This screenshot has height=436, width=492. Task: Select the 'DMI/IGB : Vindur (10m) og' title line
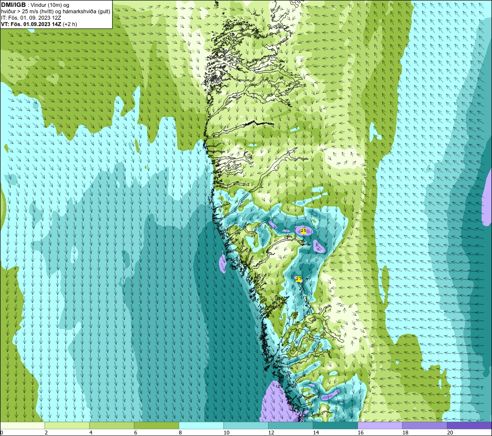(x=35, y=5)
